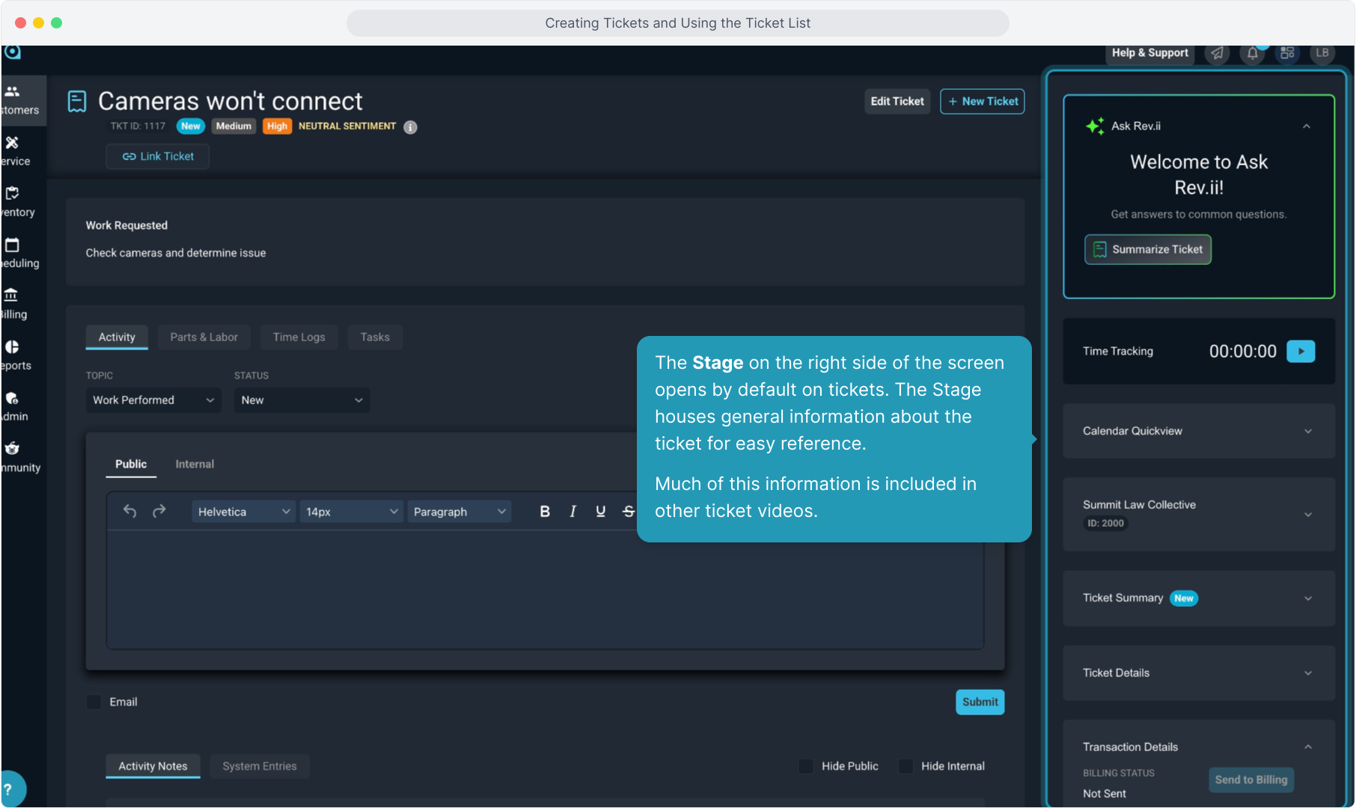This screenshot has height=808, width=1356.
Task: Check the Hide Internal checkbox
Action: coord(905,766)
